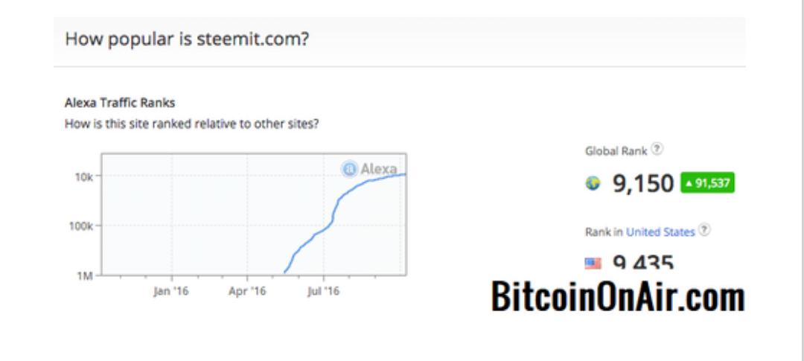Image resolution: width=804 pixels, height=361 pixels.
Task: Open the United States rank link
Action: tap(660, 231)
